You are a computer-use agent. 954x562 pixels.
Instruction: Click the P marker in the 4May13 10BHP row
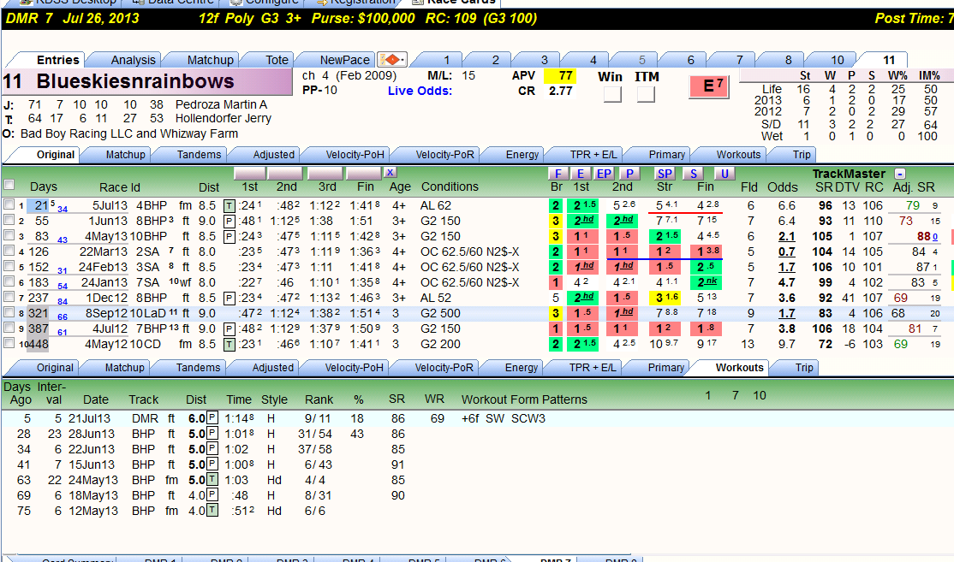[x=230, y=236]
